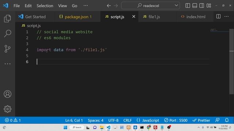
Task: Open the command center dropdown chevron
Action: pyautogui.click(x=176, y=5)
